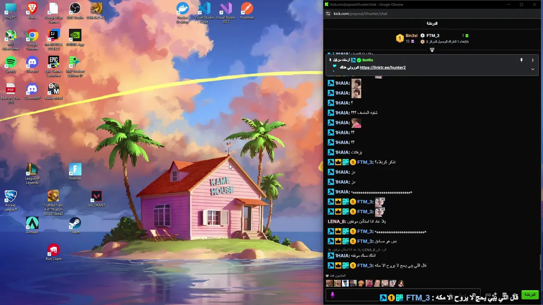Viewport: 543px width, 305px height.
Task: Launch Postman from the desktop
Action: [x=247, y=11]
